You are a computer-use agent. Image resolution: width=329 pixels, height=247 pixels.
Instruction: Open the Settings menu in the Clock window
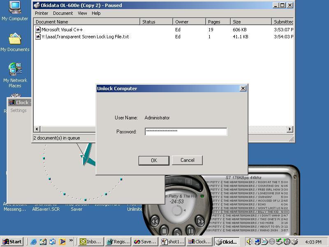click(x=18, y=110)
